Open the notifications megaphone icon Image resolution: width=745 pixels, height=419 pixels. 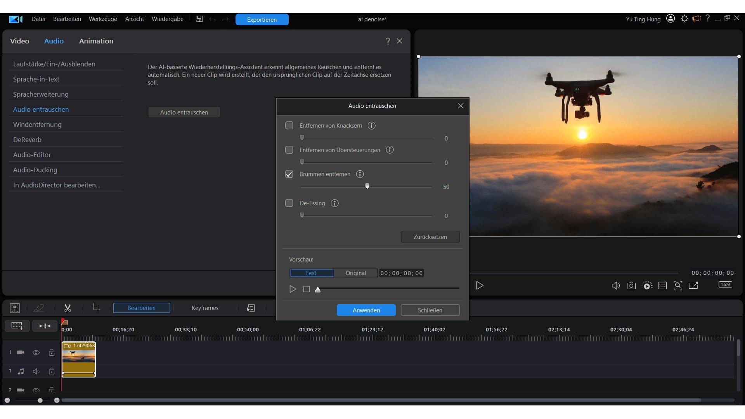(x=697, y=19)
